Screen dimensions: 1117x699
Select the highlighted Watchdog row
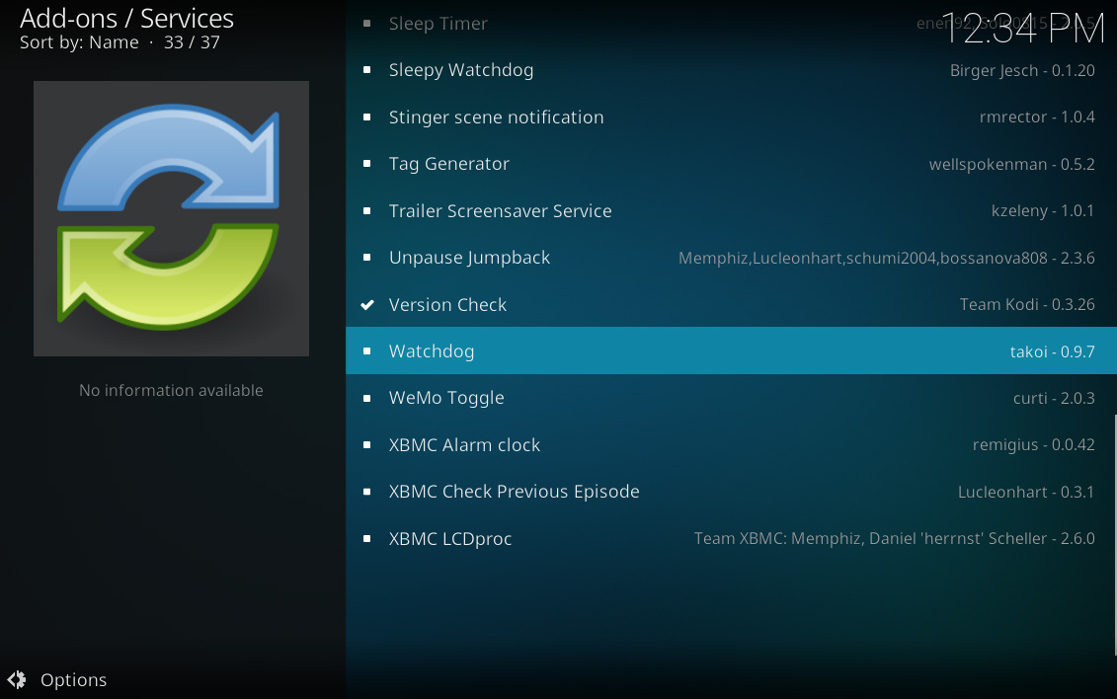(731, 350)
